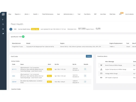Click the Set At column header
The height and width of the screenshot is (102, 136).
coord(74,64)
